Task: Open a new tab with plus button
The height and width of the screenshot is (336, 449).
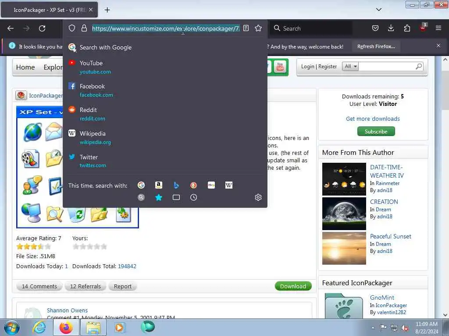Action: click(107, 10)
